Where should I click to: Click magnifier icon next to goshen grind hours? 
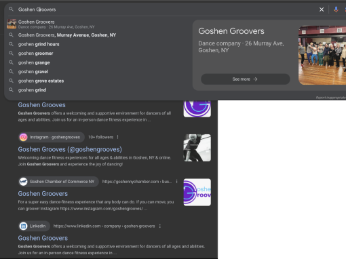coord(11,44)
